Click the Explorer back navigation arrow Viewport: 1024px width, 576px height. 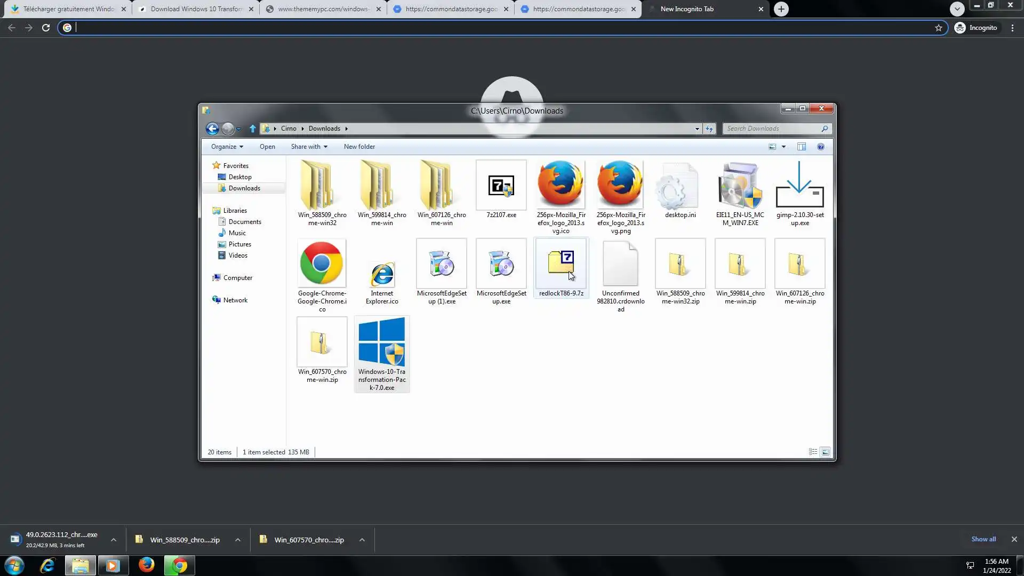pyautogui.click(x=212, y=129)
